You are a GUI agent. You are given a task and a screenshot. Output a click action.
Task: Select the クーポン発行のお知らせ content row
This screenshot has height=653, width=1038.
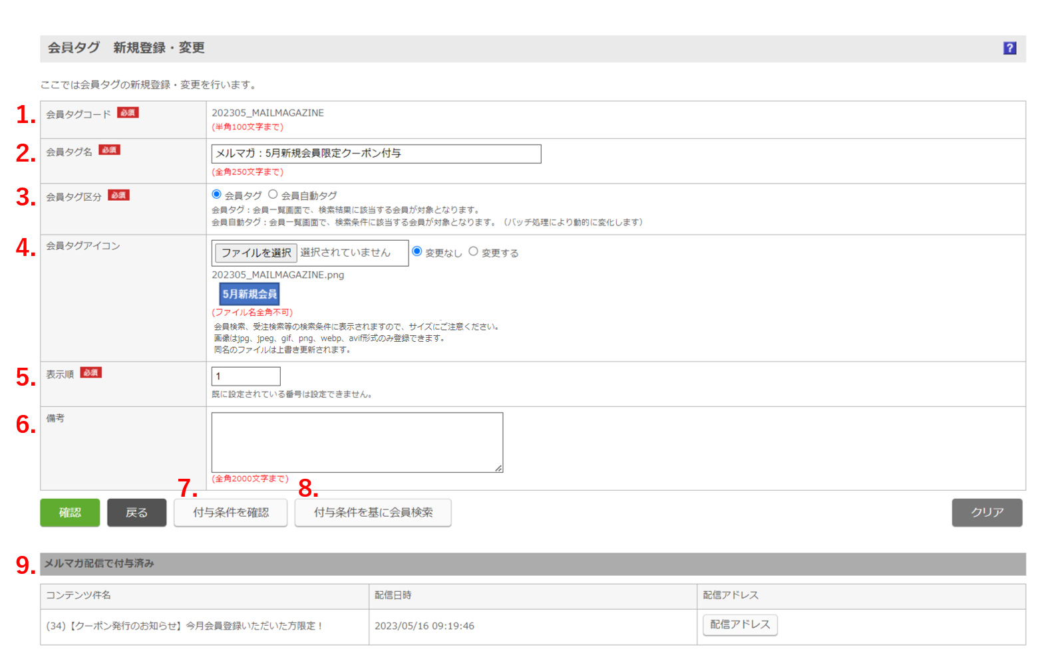[x=184, y=626]
